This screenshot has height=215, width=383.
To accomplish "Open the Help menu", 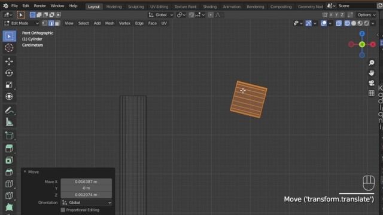I will point(73,6).
